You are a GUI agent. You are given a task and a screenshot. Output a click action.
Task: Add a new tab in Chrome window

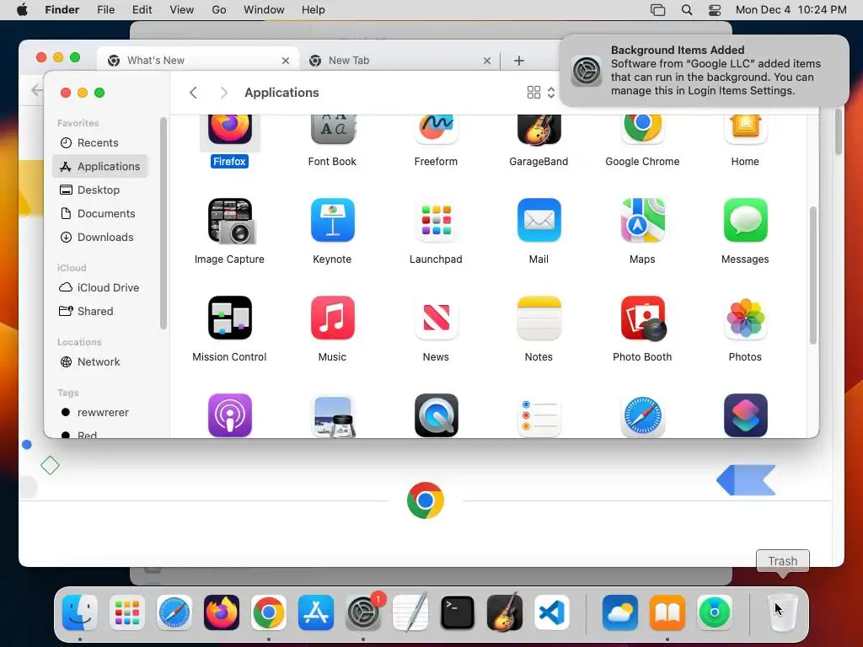519,61
